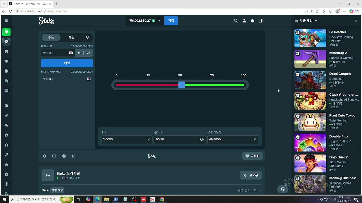The height and width of the screenshot is (203, 362).
Task: Toggle the side panel icon in header
Action: [x=261, y=21]
